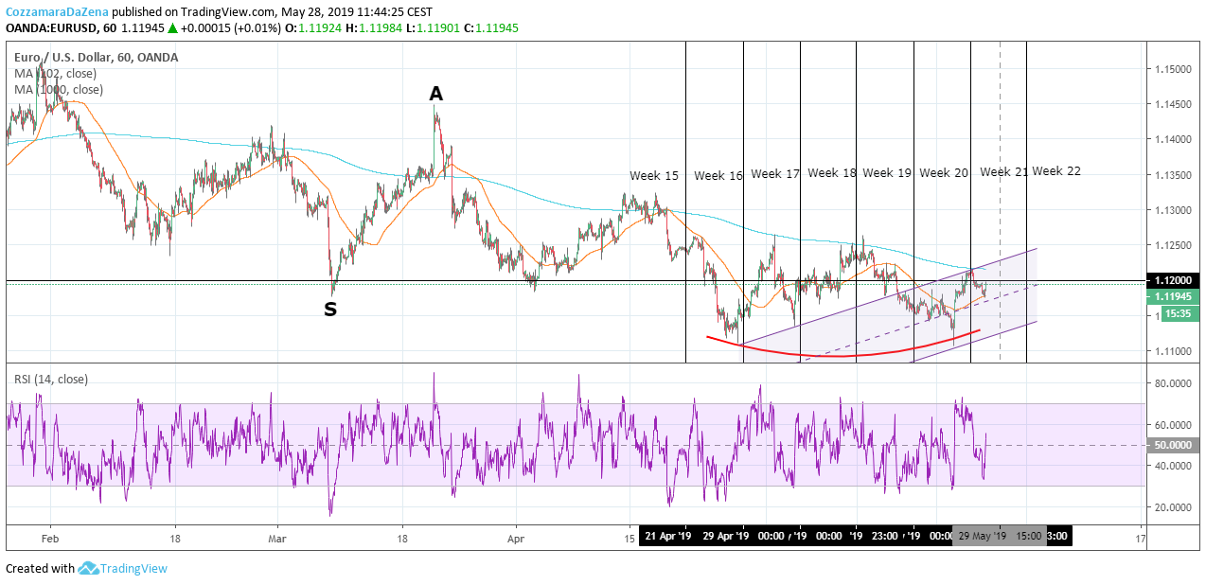Image resolution: width=1206 pixels, height=585 pixels.
Task: Click the OANDA:EURUSD symbol in header
Action: (52, 28)
